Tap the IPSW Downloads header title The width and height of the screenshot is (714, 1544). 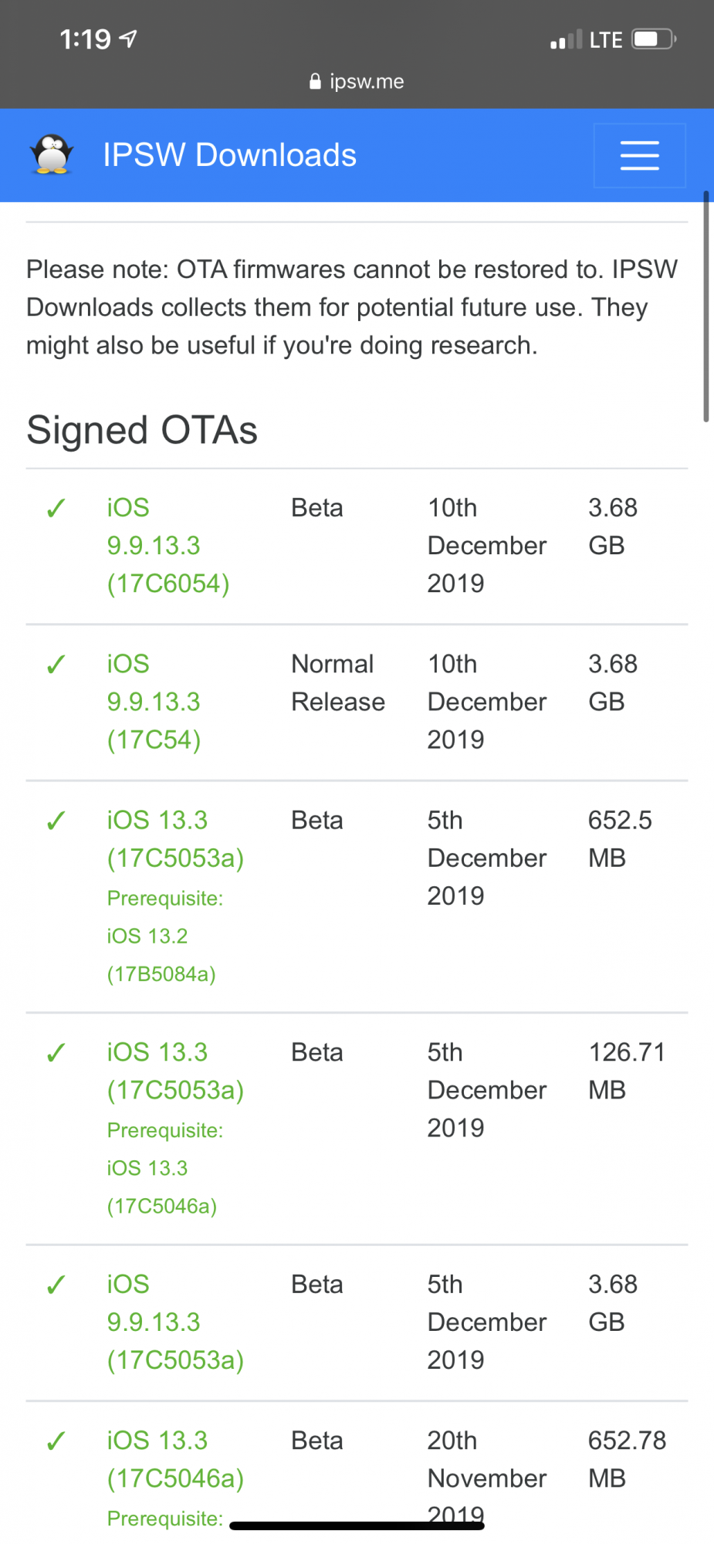coord(229,155)
